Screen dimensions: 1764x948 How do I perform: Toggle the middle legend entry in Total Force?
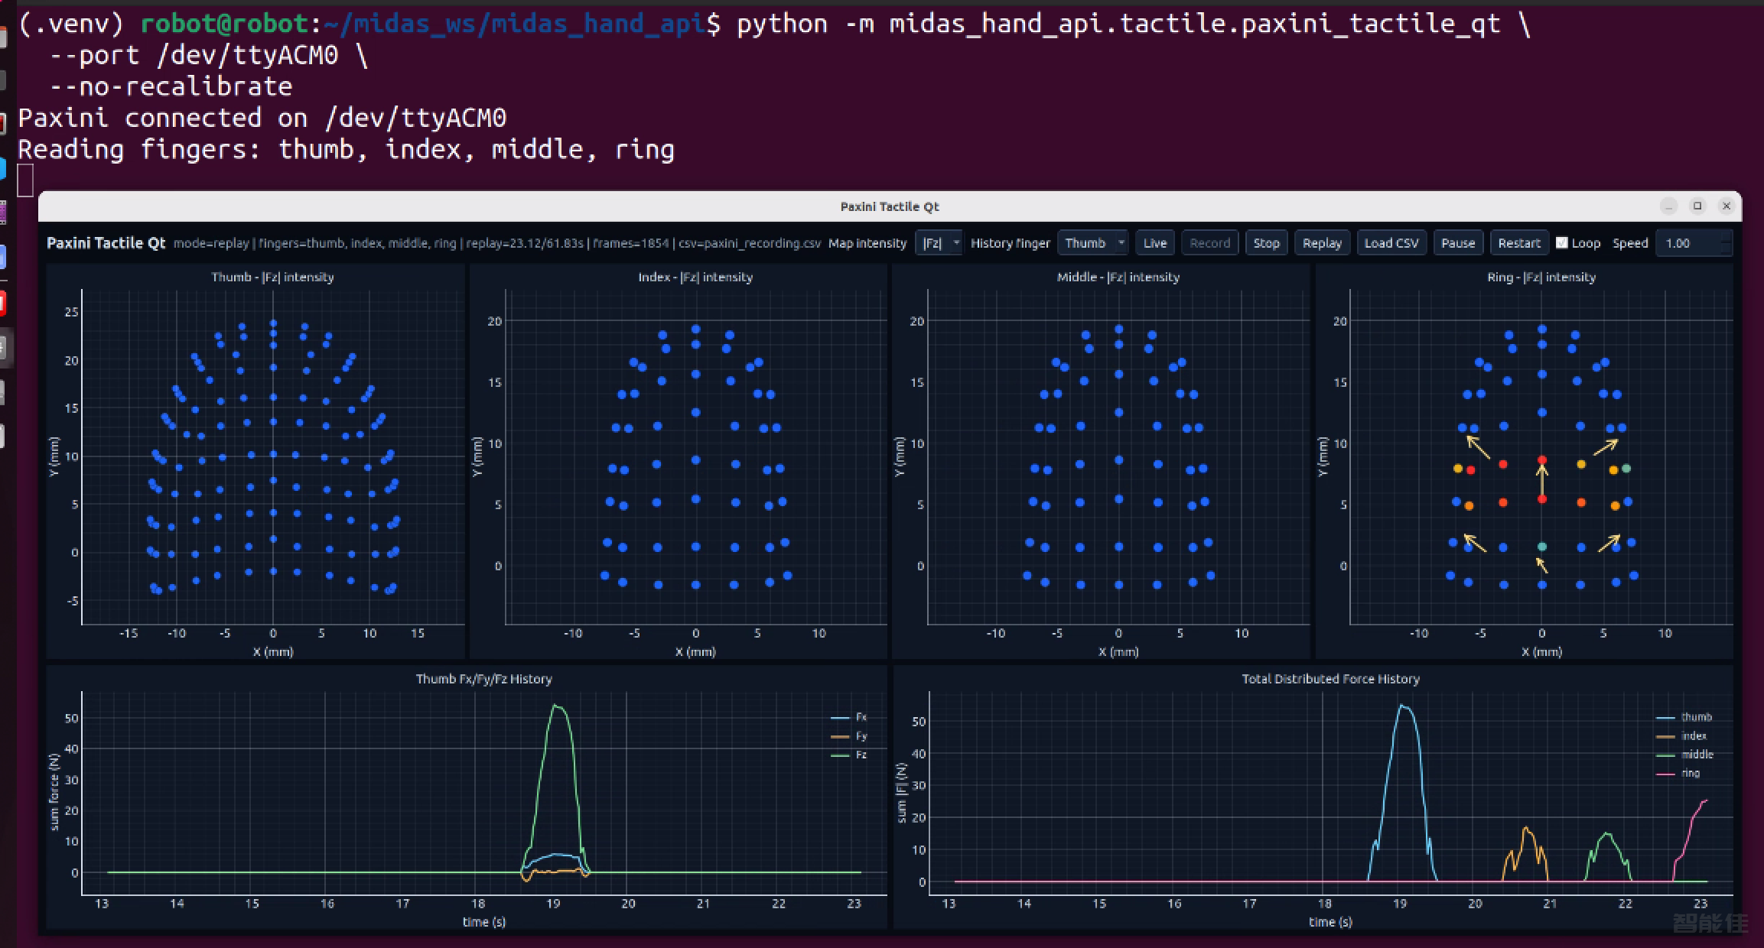[1685, 755]
